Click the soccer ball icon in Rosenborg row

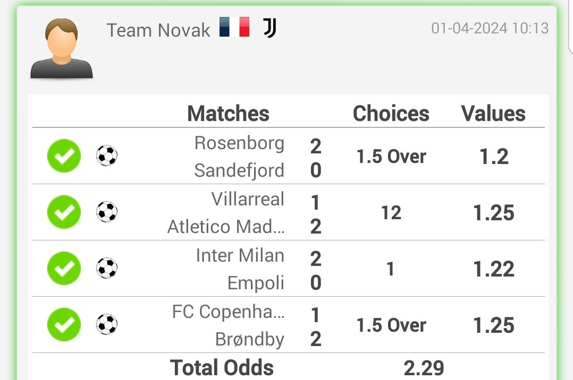(107, 156)
